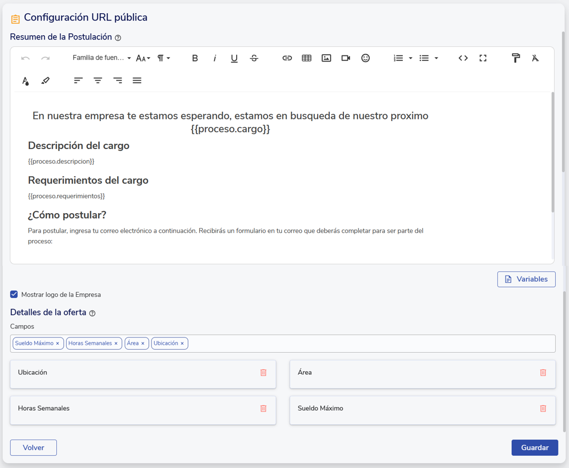Toggle bold formatting in editor toolbar

pos(195,58)
